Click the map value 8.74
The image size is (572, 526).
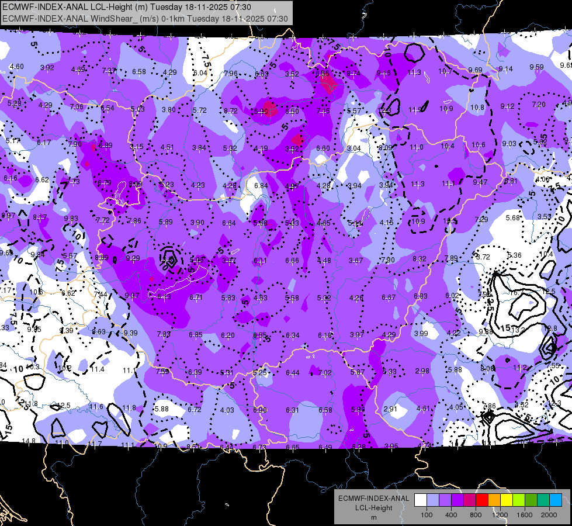click(x=353, y=74)
